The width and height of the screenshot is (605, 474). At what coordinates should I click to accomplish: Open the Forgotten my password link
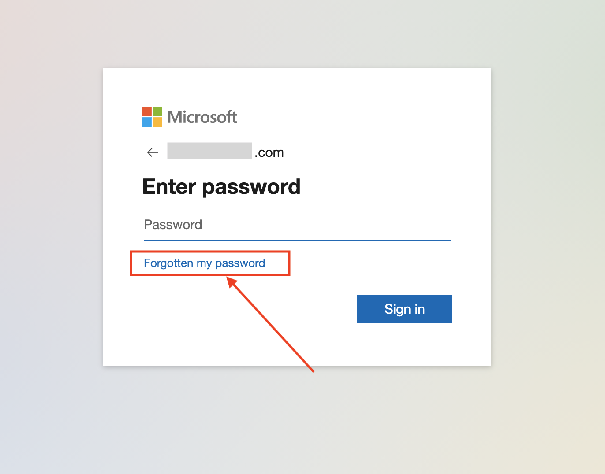click(x=205, y=263)
